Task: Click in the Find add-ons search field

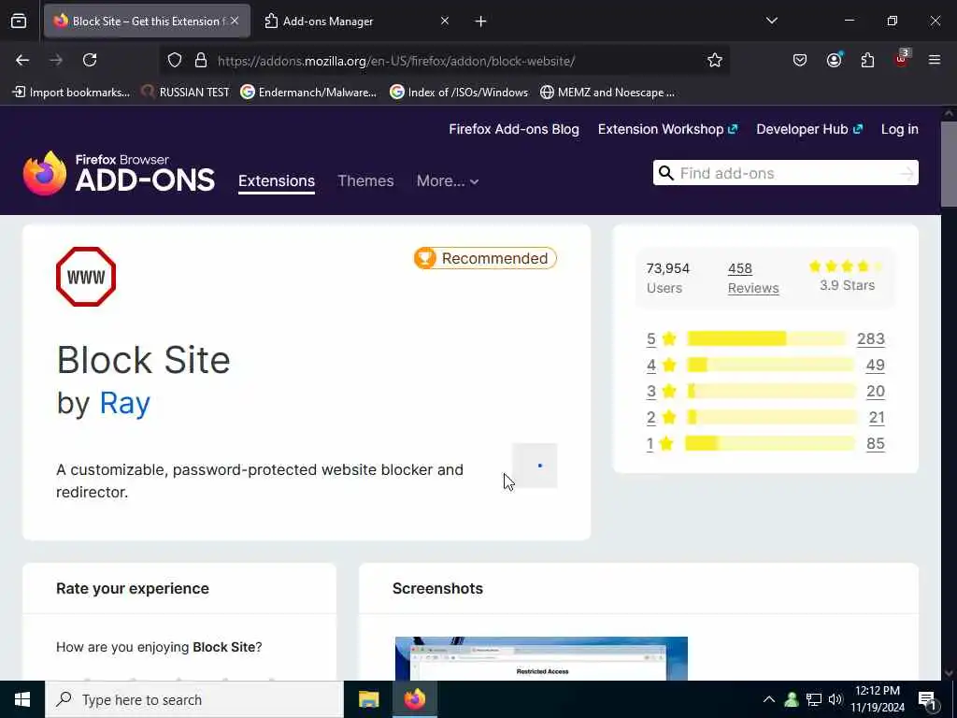Action: click(786, 173)
